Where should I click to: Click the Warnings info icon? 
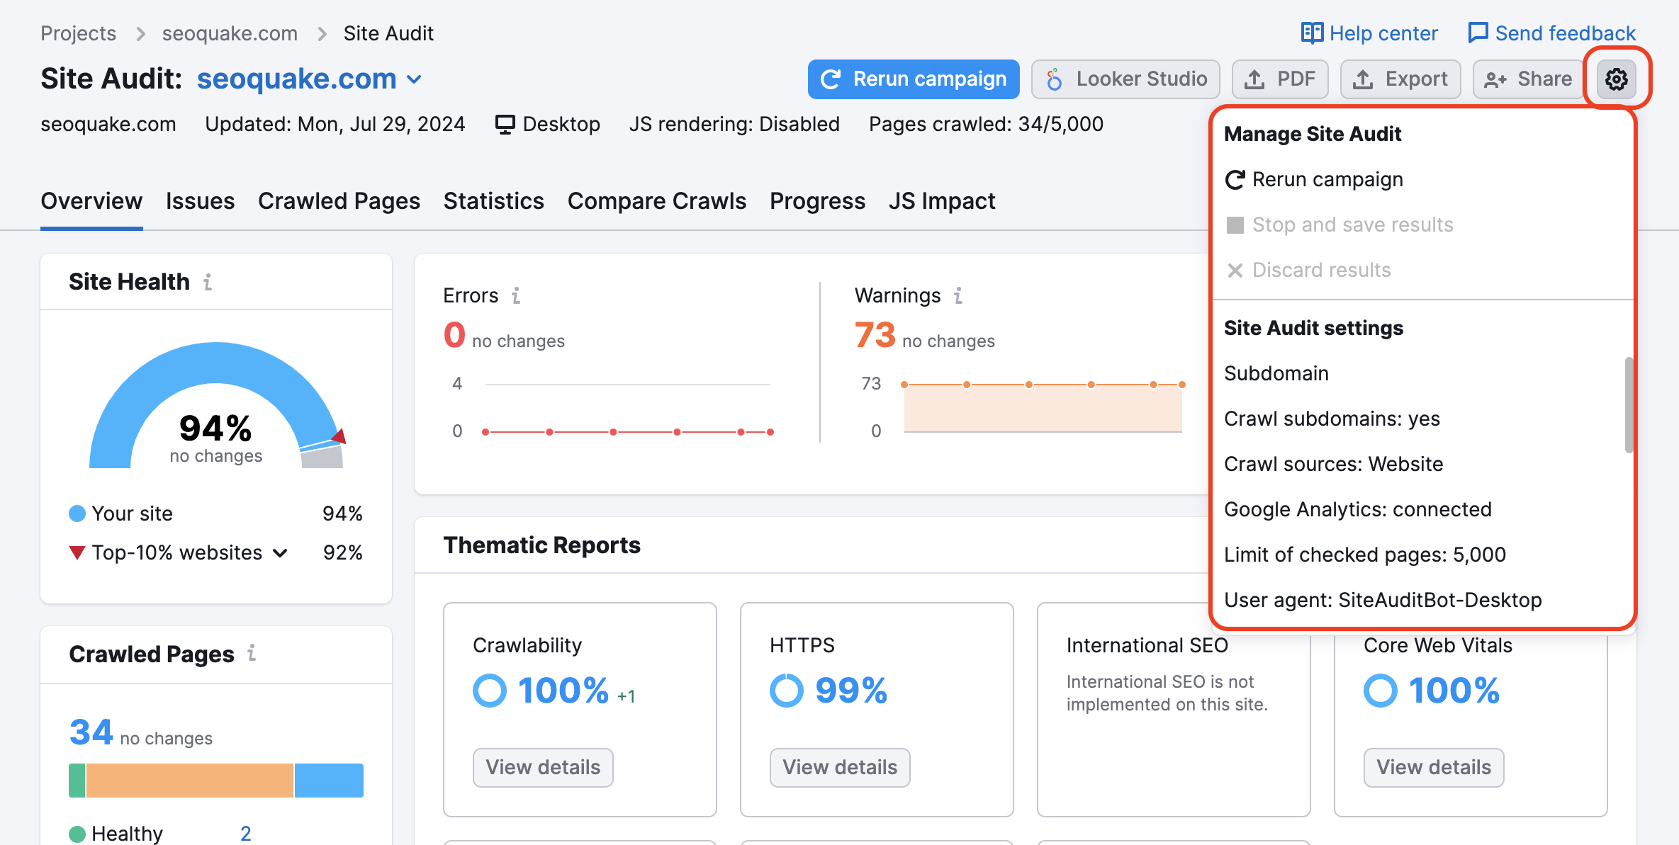coord(958,295)
